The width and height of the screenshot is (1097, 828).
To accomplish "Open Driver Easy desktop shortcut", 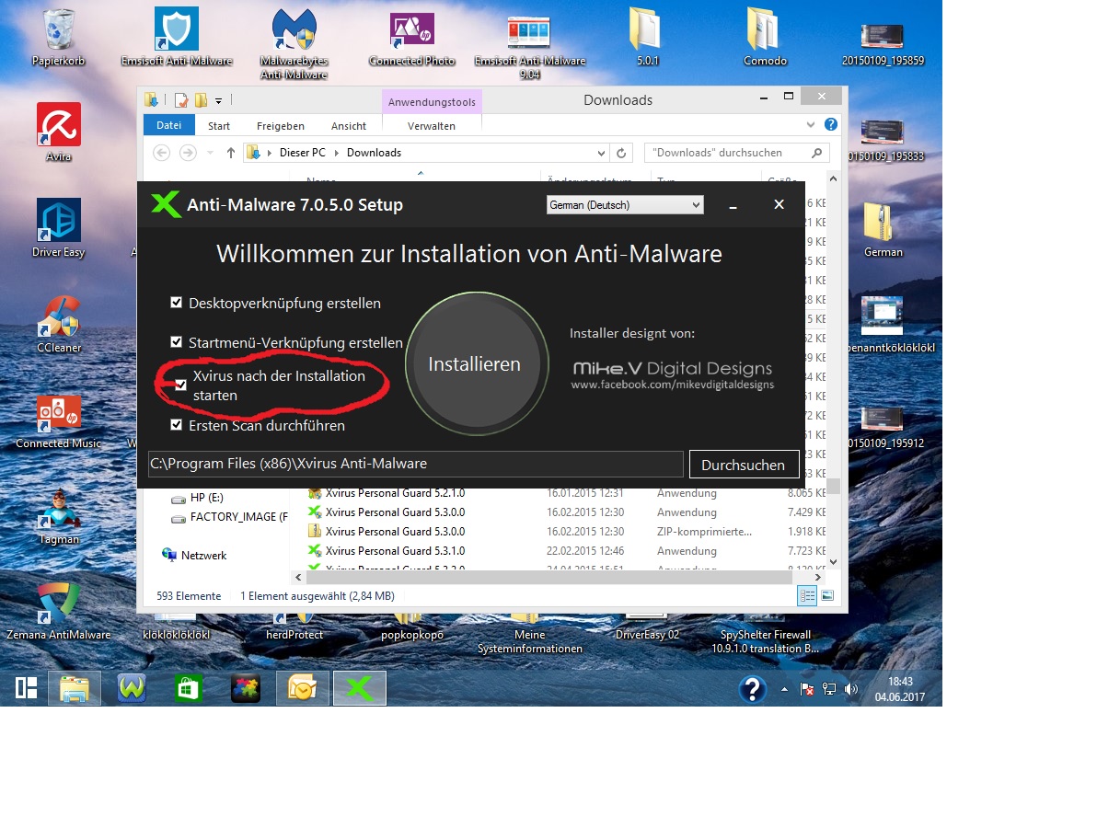I will pos(59,229).
